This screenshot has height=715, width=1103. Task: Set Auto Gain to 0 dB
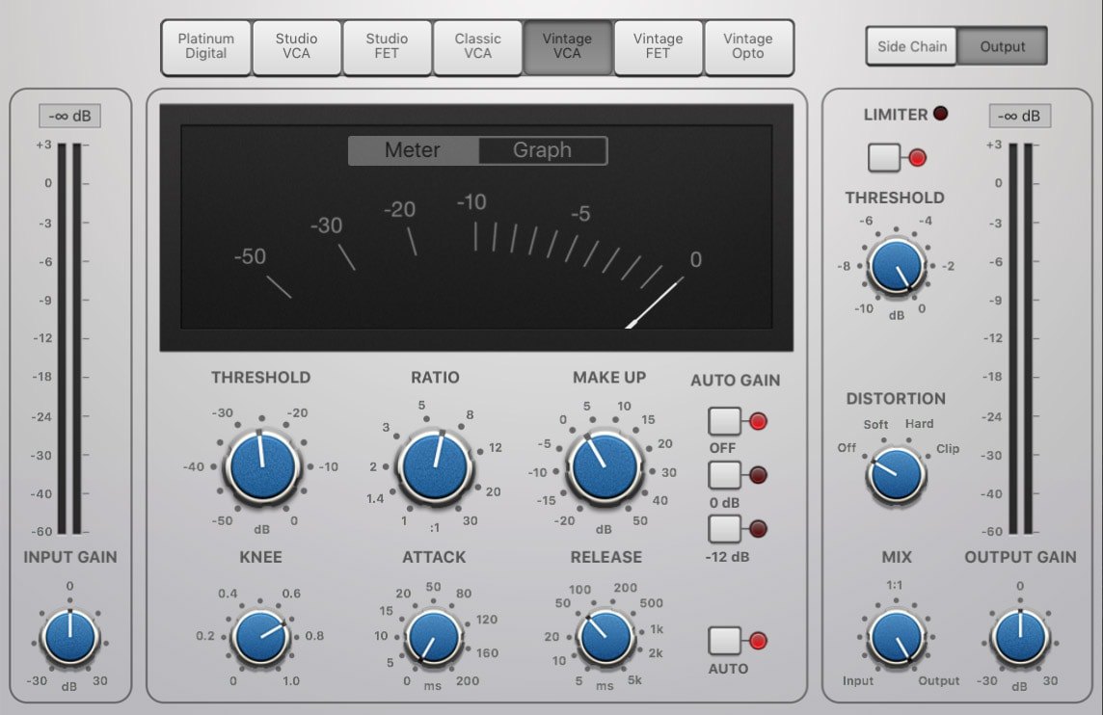pyautogui.click(x=724, y=475)
